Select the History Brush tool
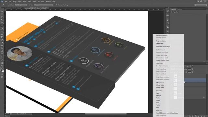208x117 pixels. [x=2, y=37]
